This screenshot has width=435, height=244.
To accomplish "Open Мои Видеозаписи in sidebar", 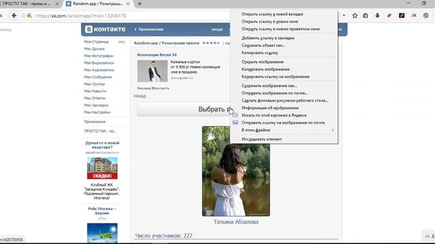I will point(99,63).
